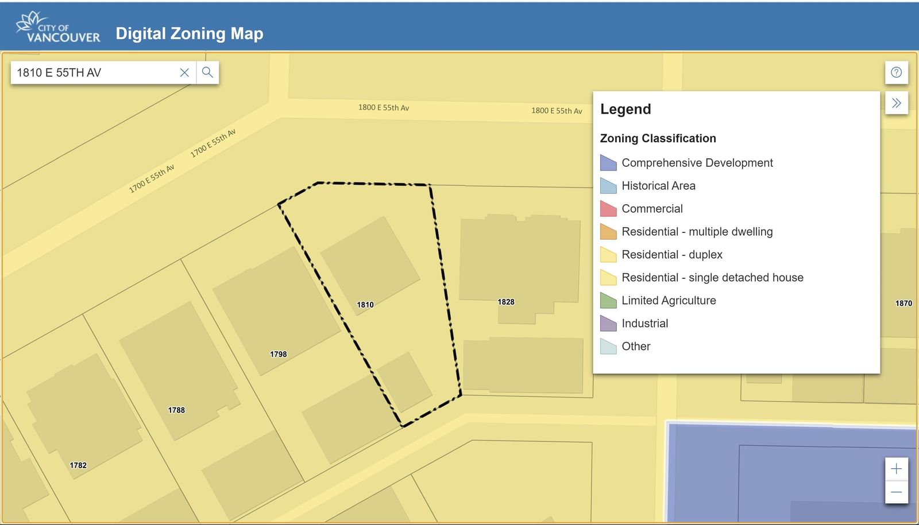Select the 1788 parcel on the map
This screenshot has height=525, width=919.
[176, 410]
